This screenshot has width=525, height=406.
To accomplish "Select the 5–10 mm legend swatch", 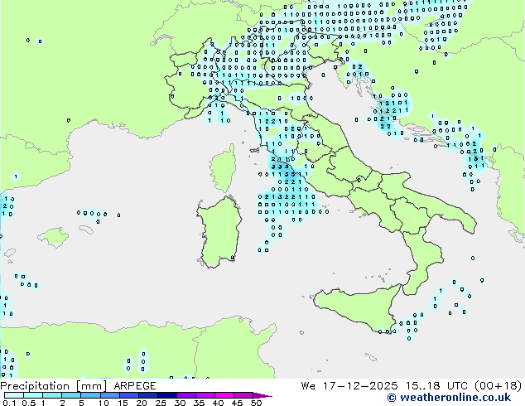I will coord(90,395).
